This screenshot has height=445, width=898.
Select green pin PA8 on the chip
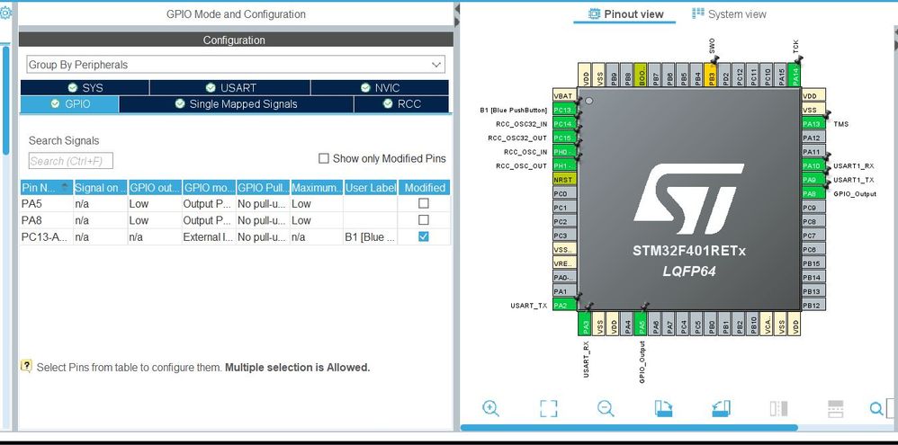(x=813, y=193)
